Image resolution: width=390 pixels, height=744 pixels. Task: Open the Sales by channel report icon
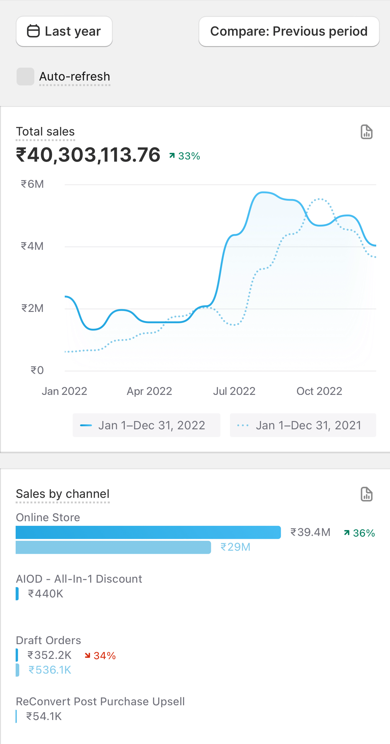(366, 494)
